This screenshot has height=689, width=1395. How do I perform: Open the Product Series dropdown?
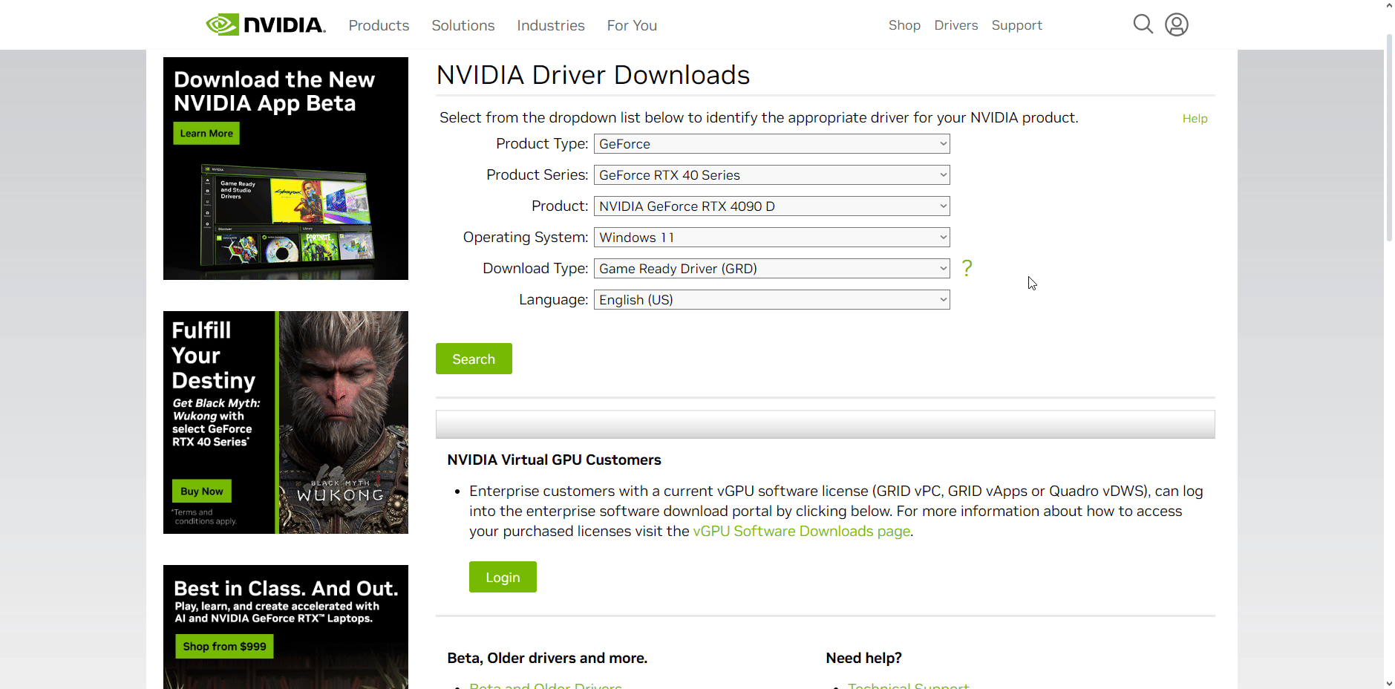[771, 175]
